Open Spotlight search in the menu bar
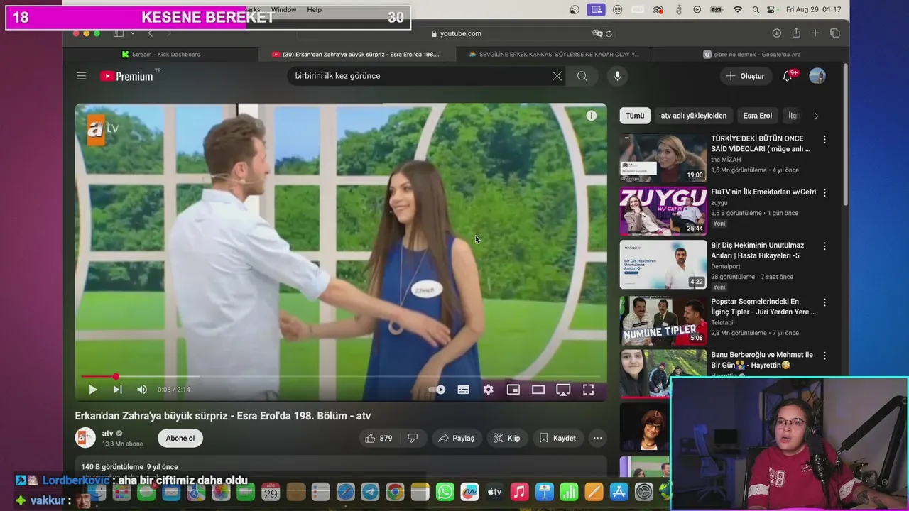The width and height of the screenshot is (909, 511). pyautogui.click(x=756, y=10)
